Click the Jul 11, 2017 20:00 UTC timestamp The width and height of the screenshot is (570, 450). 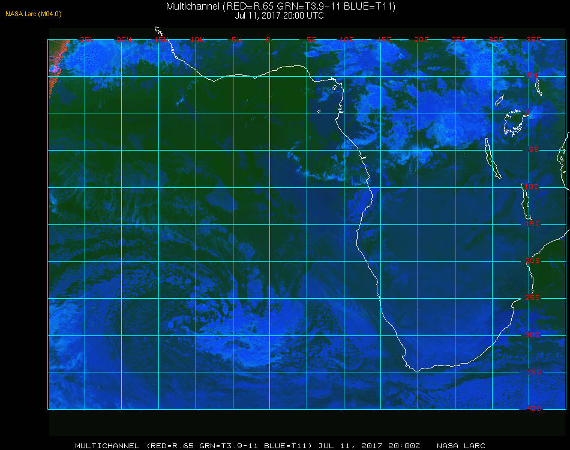(x=279, y=16)
